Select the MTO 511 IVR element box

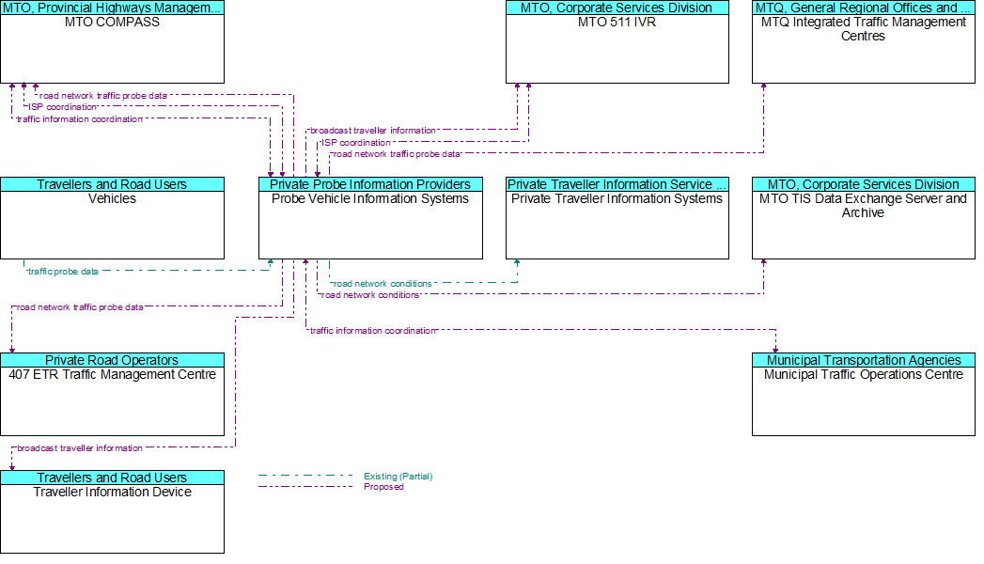(x=617, y=42)
